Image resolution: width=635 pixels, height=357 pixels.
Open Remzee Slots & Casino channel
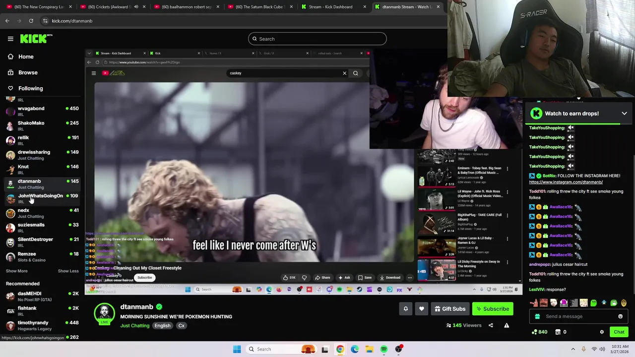click(42, 256)
